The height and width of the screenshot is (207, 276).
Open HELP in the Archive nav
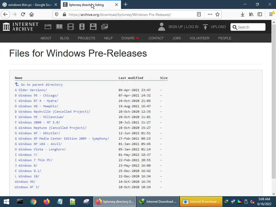[108, 38]
